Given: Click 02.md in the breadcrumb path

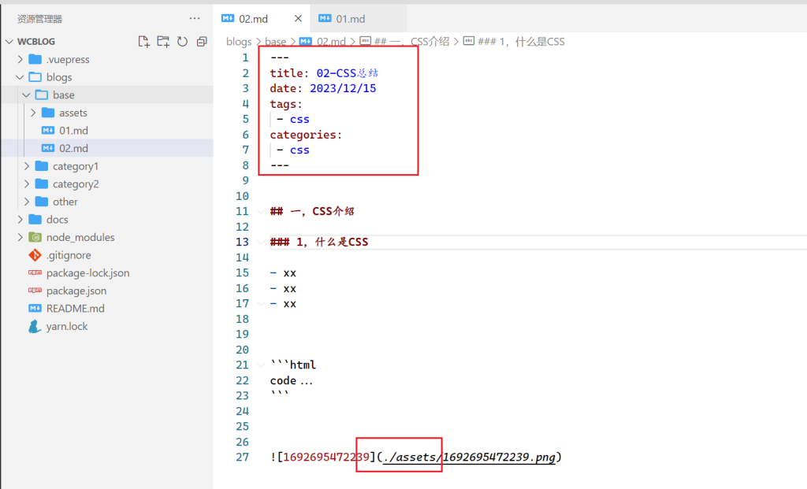Looking at the screenshot, I should coord(331,42).
